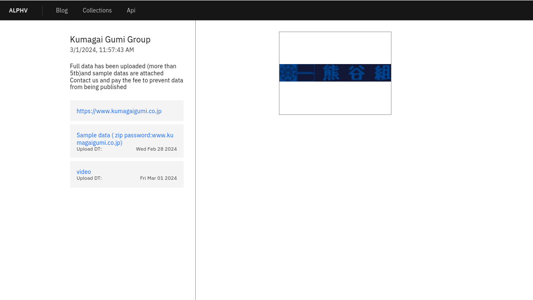Click the 'Full data has been uploaded' paragraph
Viewport: 533px width, 300px height.
pyautogui.click(x=127, y=77)
